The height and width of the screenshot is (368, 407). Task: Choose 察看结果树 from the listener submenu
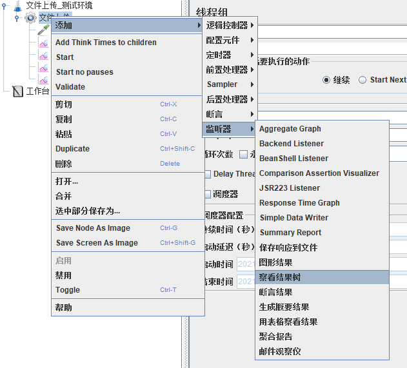[280, 277]
